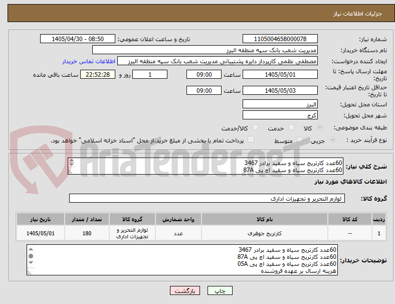Image resolution: width=395 pixels, height=304 pixels.
Task: Select the کالا/خدمت radio button
Action: [256, 127]
